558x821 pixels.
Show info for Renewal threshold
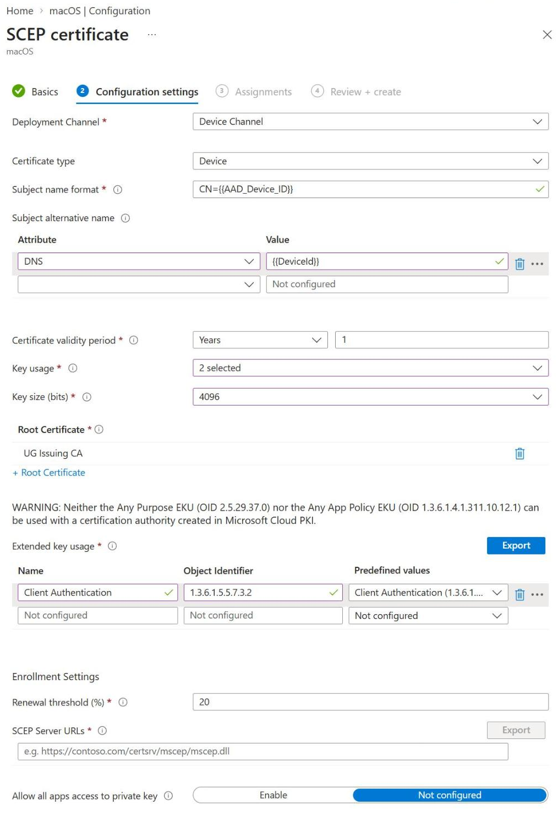(x=123, y=703)
